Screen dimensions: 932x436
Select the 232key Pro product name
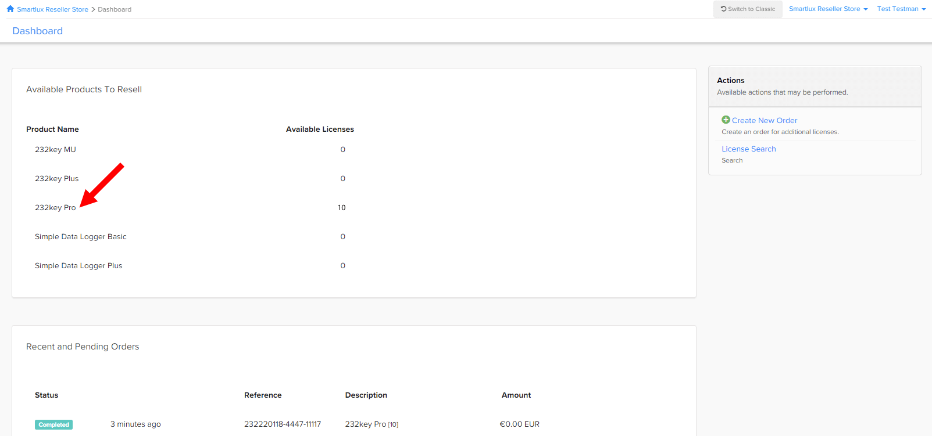pyautogui.click(x=55, y=207)
